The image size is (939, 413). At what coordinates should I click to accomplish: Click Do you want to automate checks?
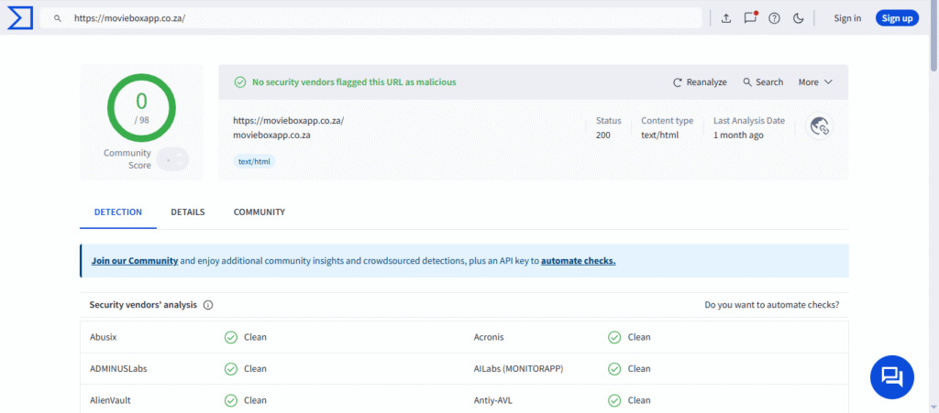772,305
